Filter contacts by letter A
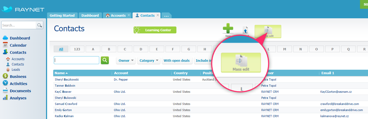This screenshot has width=368, height=119. [93, 49]
